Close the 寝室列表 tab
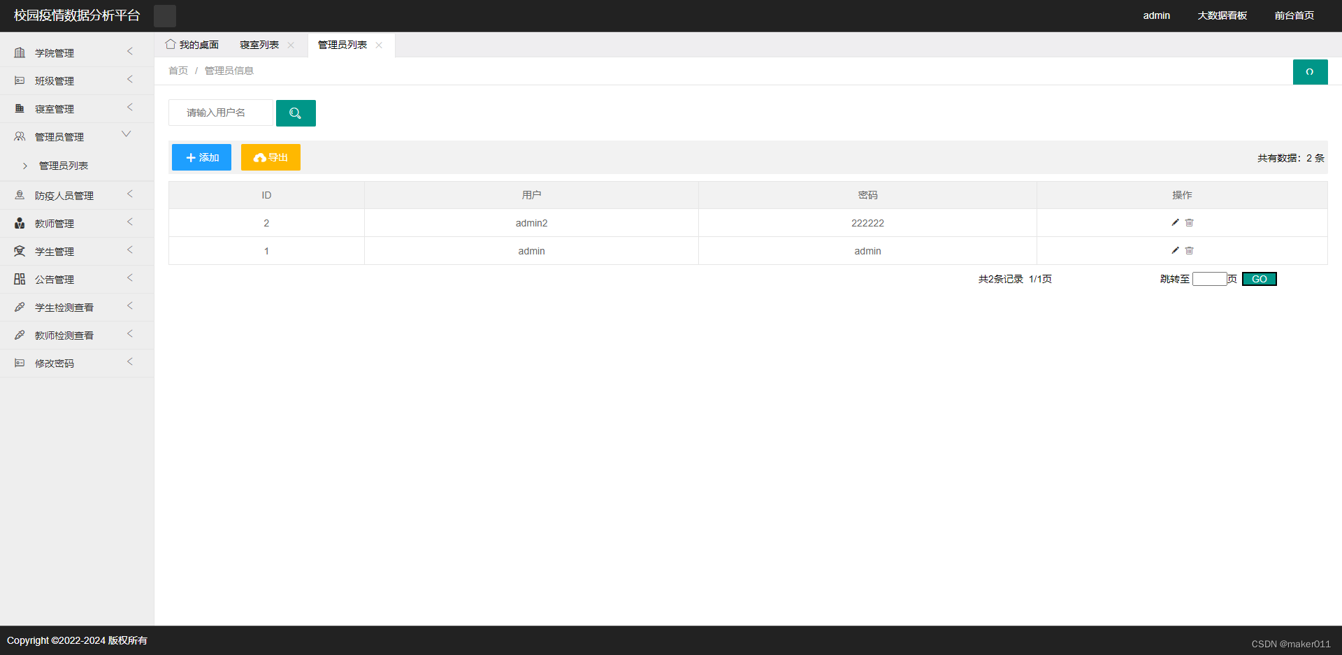This screenshot has width=1342, height=655. tap(291, 45)
